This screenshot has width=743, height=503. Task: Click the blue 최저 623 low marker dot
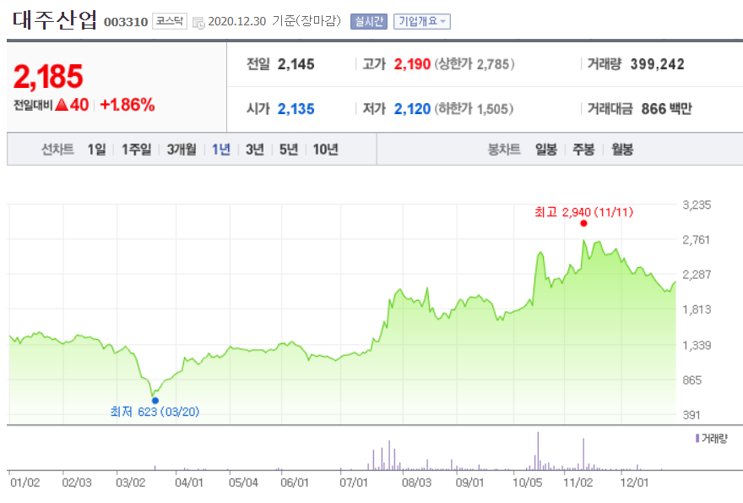155,401
